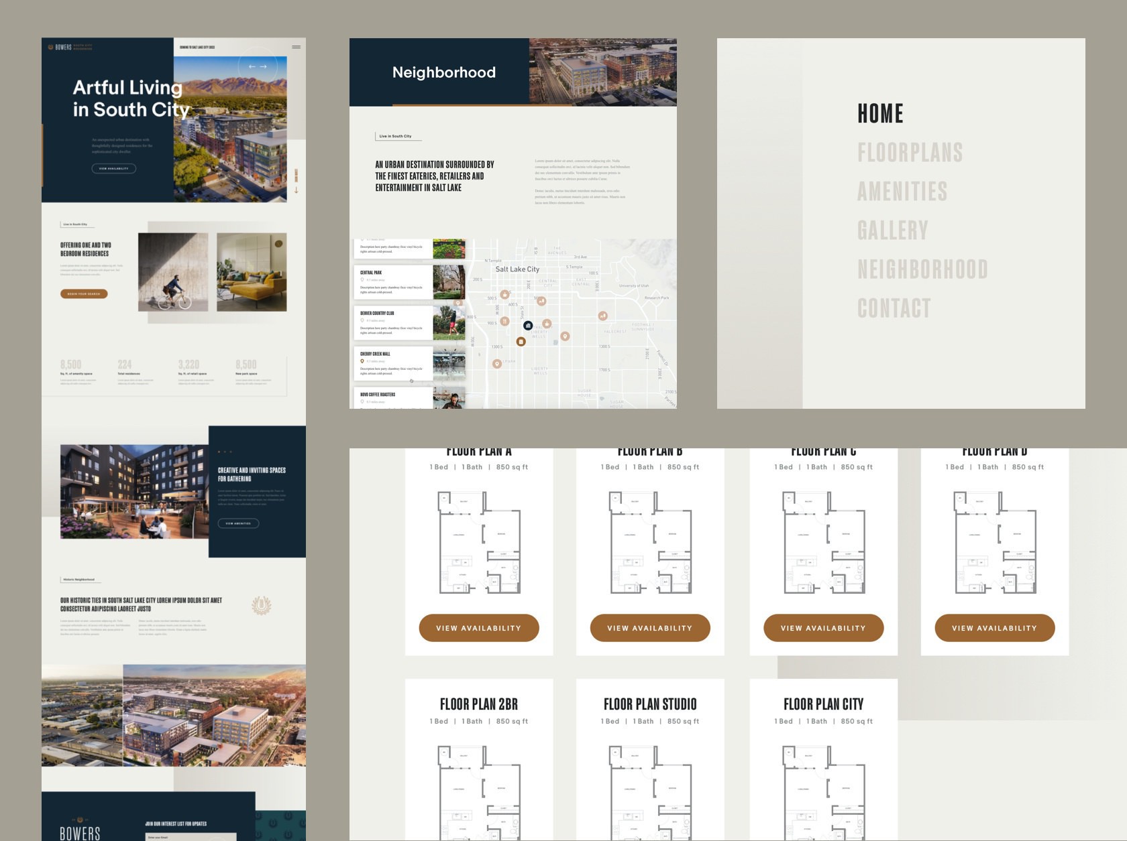Open CONTACT from the navigation menu
Image resolution: width=1127 pixels, height=841 pixels.
pos(894,308)
